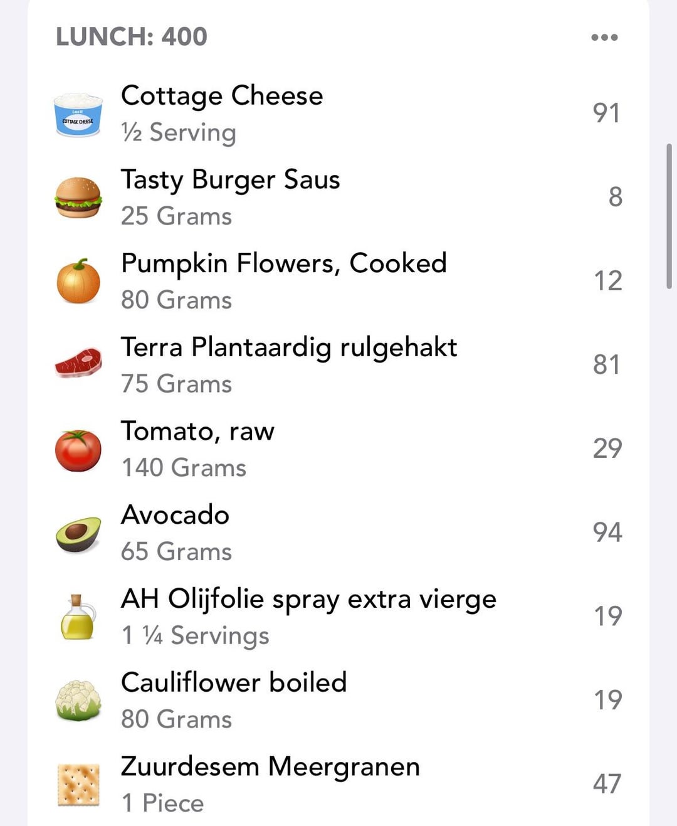Tap the cottage cheese tub icon
This screenshot has width=677, height=826.
coord(78,114)
